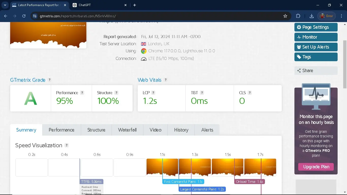Image resolution: width=347 pixels, height=195 pixels.
Task: Open help icon next to CLS
Action: 250,93
